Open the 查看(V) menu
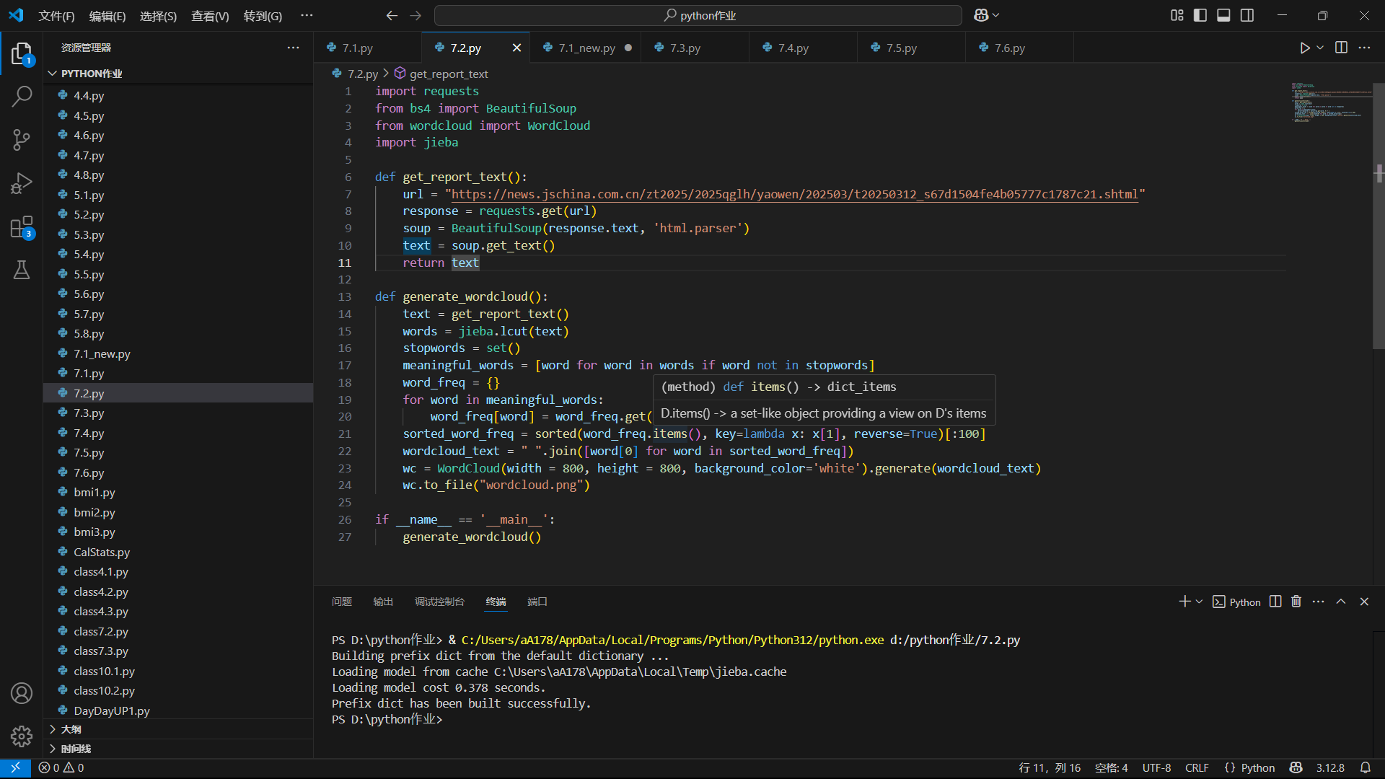Screen dimensions: 1385x779 click(x=209, y=16)
